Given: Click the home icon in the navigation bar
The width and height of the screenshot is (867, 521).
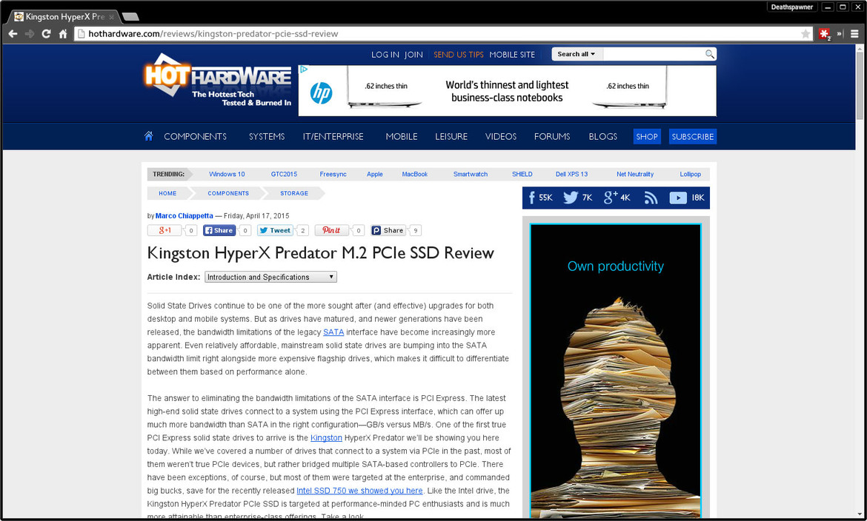Looking at the screenshot, I should pyautogui.click(x=149, y=136).
